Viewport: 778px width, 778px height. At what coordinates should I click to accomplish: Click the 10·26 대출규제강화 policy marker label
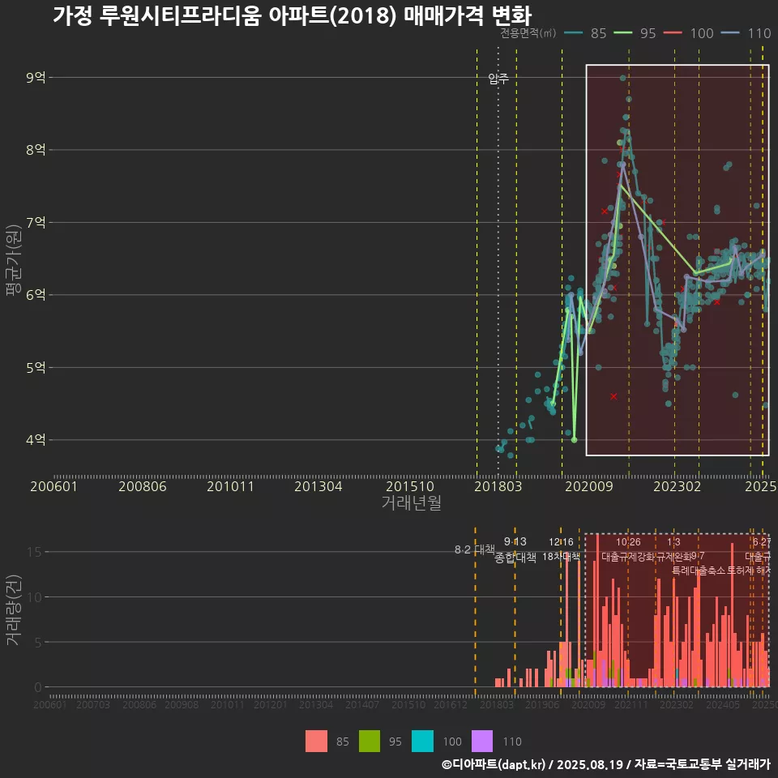click(628, 549)
